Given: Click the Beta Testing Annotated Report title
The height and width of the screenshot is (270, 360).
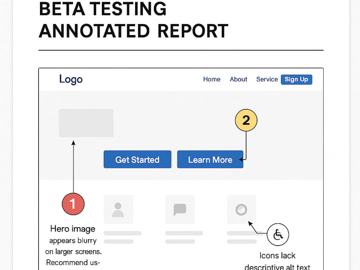Looking at the screenshot, I should click(134, 20).
